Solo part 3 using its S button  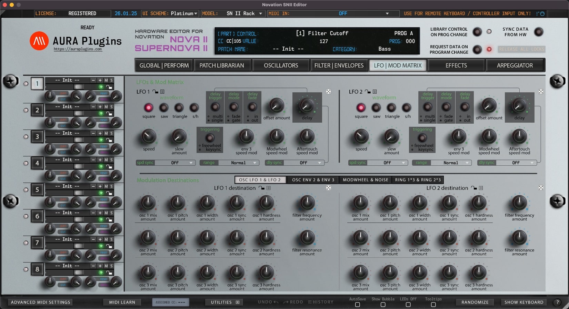pyautogui.click(x=111, y=133)
